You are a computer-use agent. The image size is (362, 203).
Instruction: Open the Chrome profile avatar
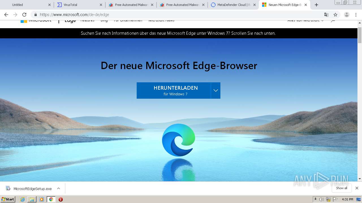[346, 15]
